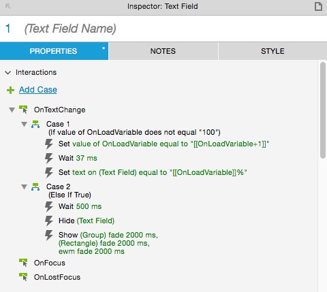Screen dimensions: 327x292
Task: Click the green plus icon beside Add Case
Action: (x=10, y=90)
